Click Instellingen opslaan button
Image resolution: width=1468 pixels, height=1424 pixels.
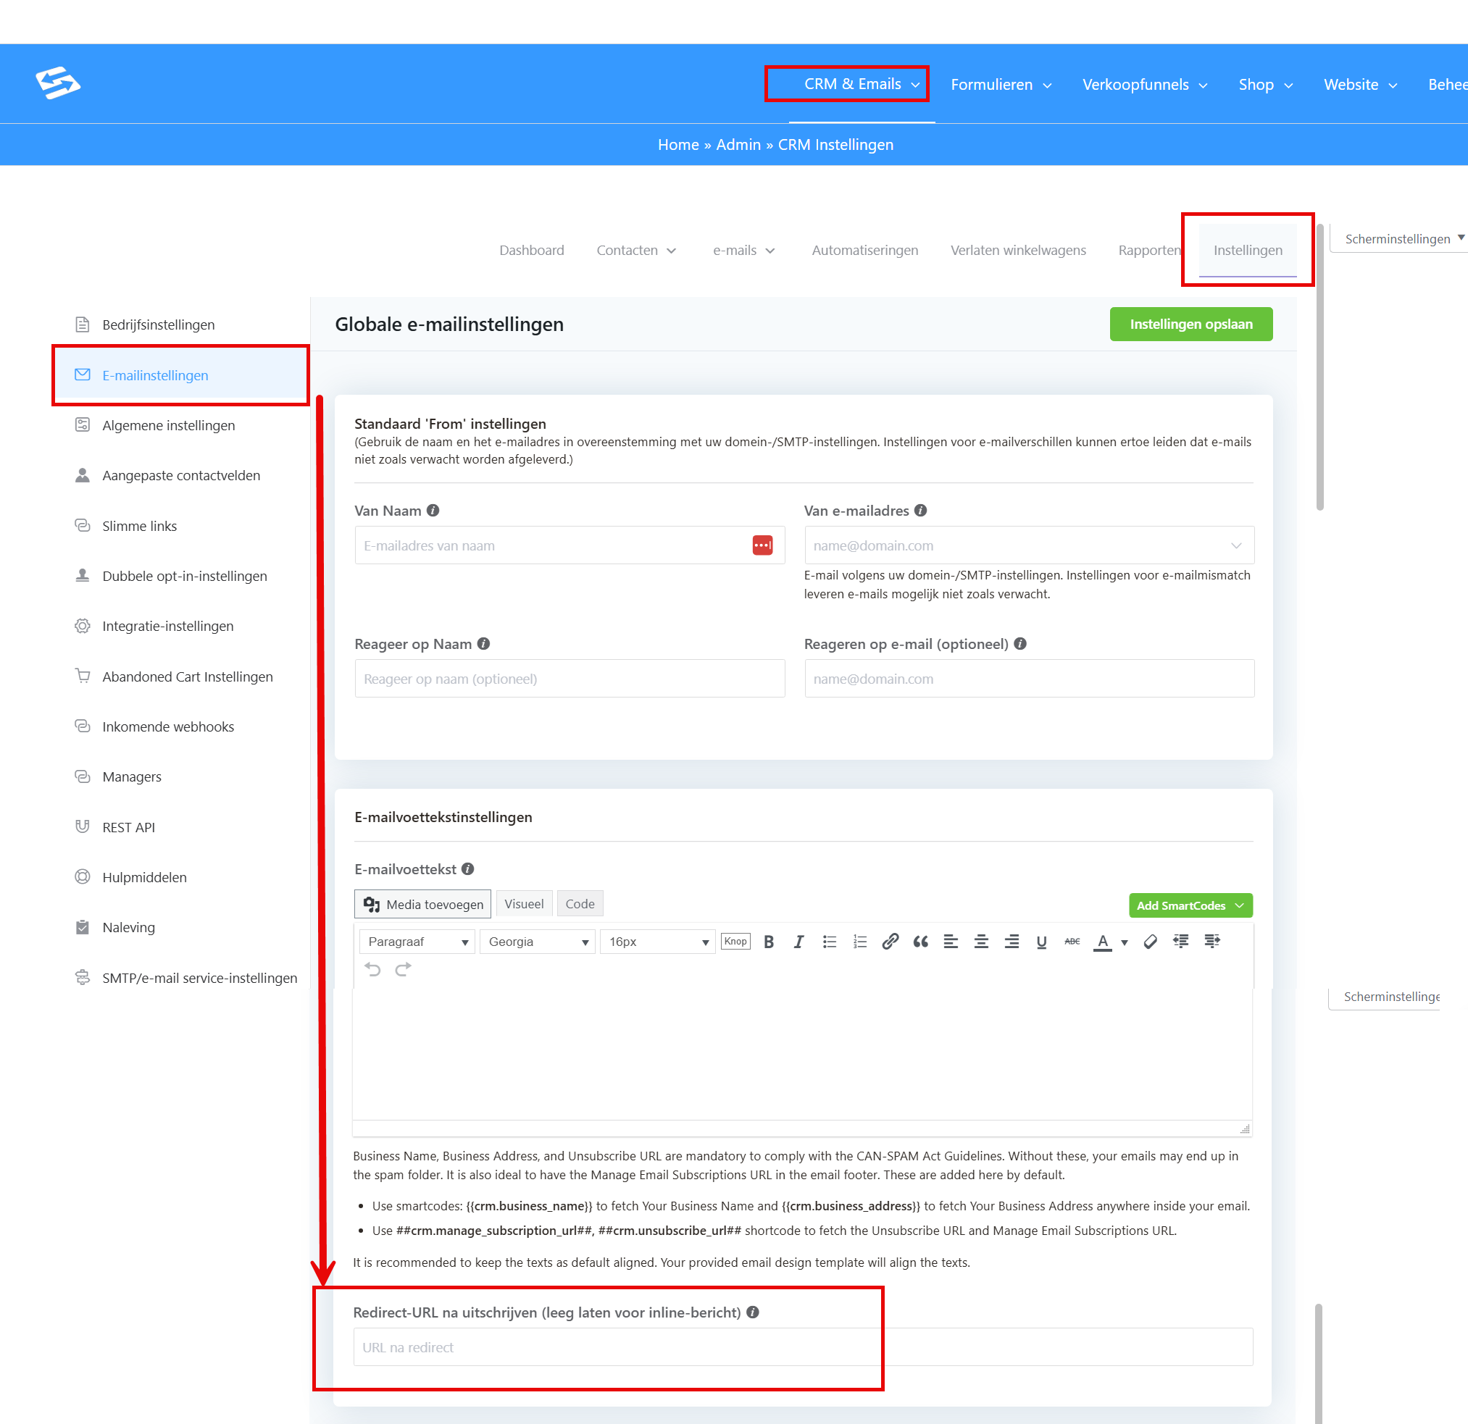click(1191, 324)
